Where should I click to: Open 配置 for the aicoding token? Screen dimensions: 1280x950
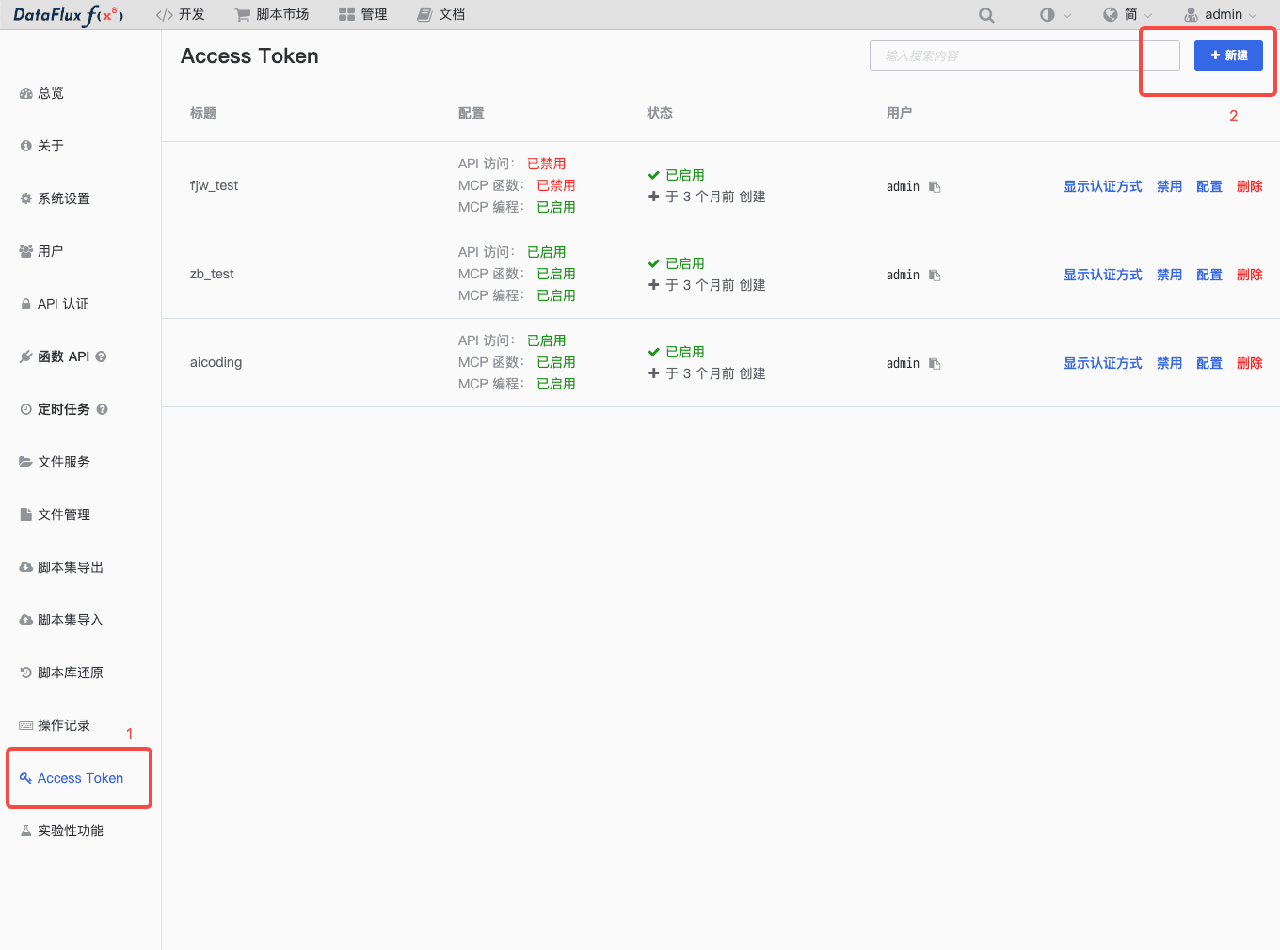1209,363
